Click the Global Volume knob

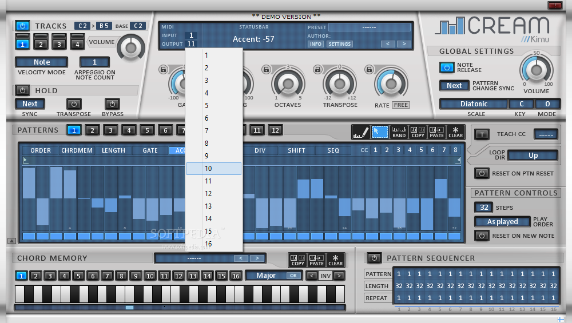coord(537,70)
